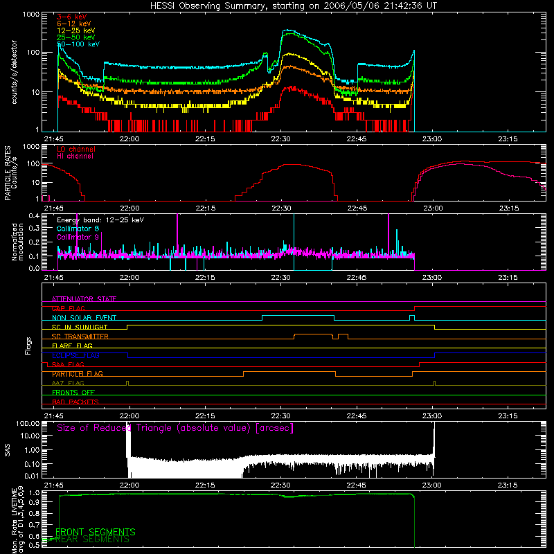The image size is (554, 554).
Task: Click the 0.4 y-axis label of modulation plot
Action: click(34, 215)
